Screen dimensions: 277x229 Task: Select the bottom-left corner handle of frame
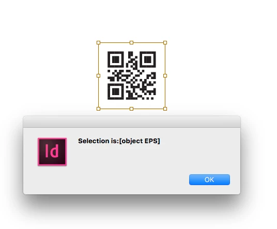point(98,109)
